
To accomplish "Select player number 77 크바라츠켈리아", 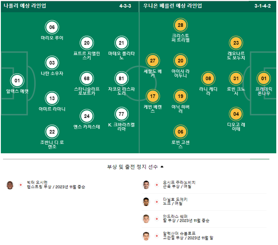I will (121, 114).
